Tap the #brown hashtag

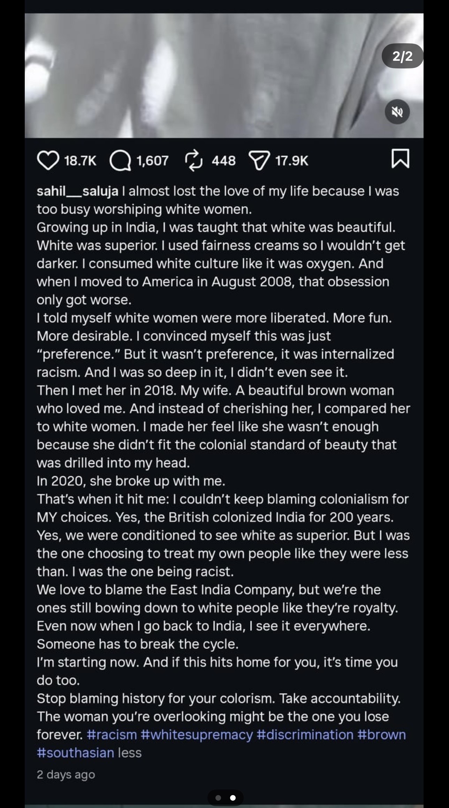point(382,735)
